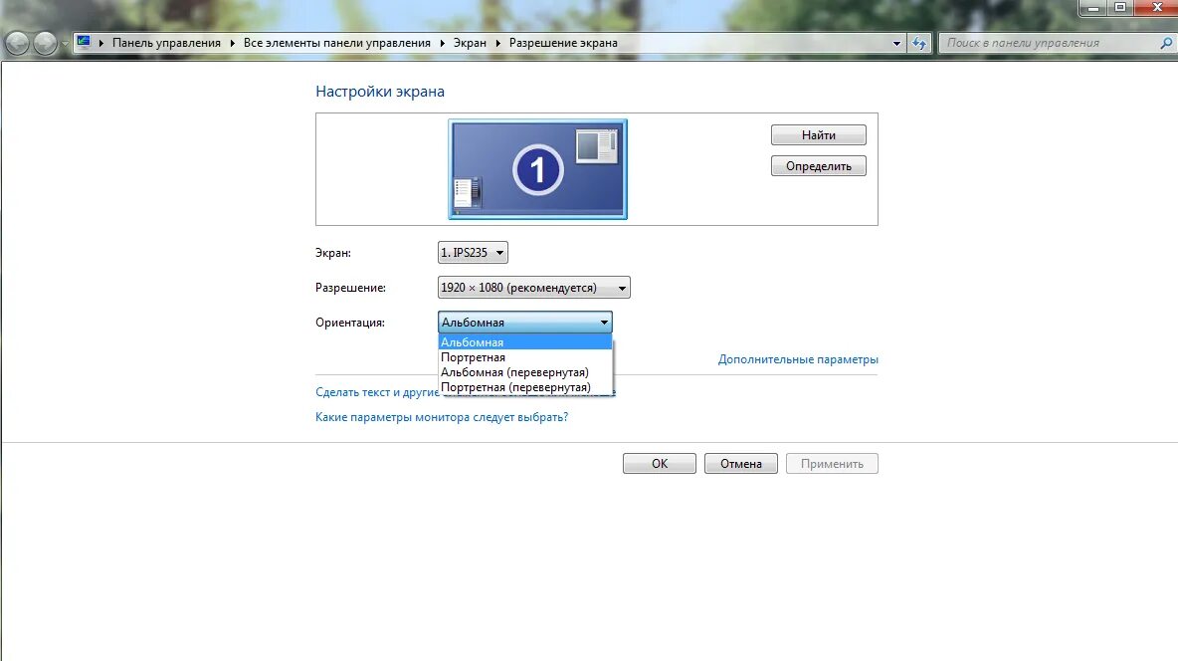
Task: Open the recent pages dropdown beside Forward
Action: point(65,43)
